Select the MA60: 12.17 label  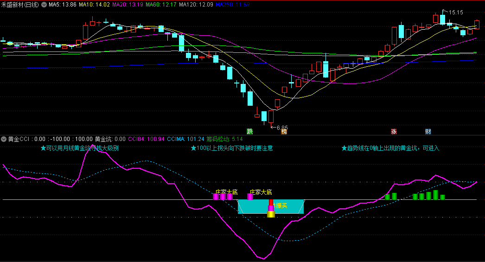[x=161, y=5]
